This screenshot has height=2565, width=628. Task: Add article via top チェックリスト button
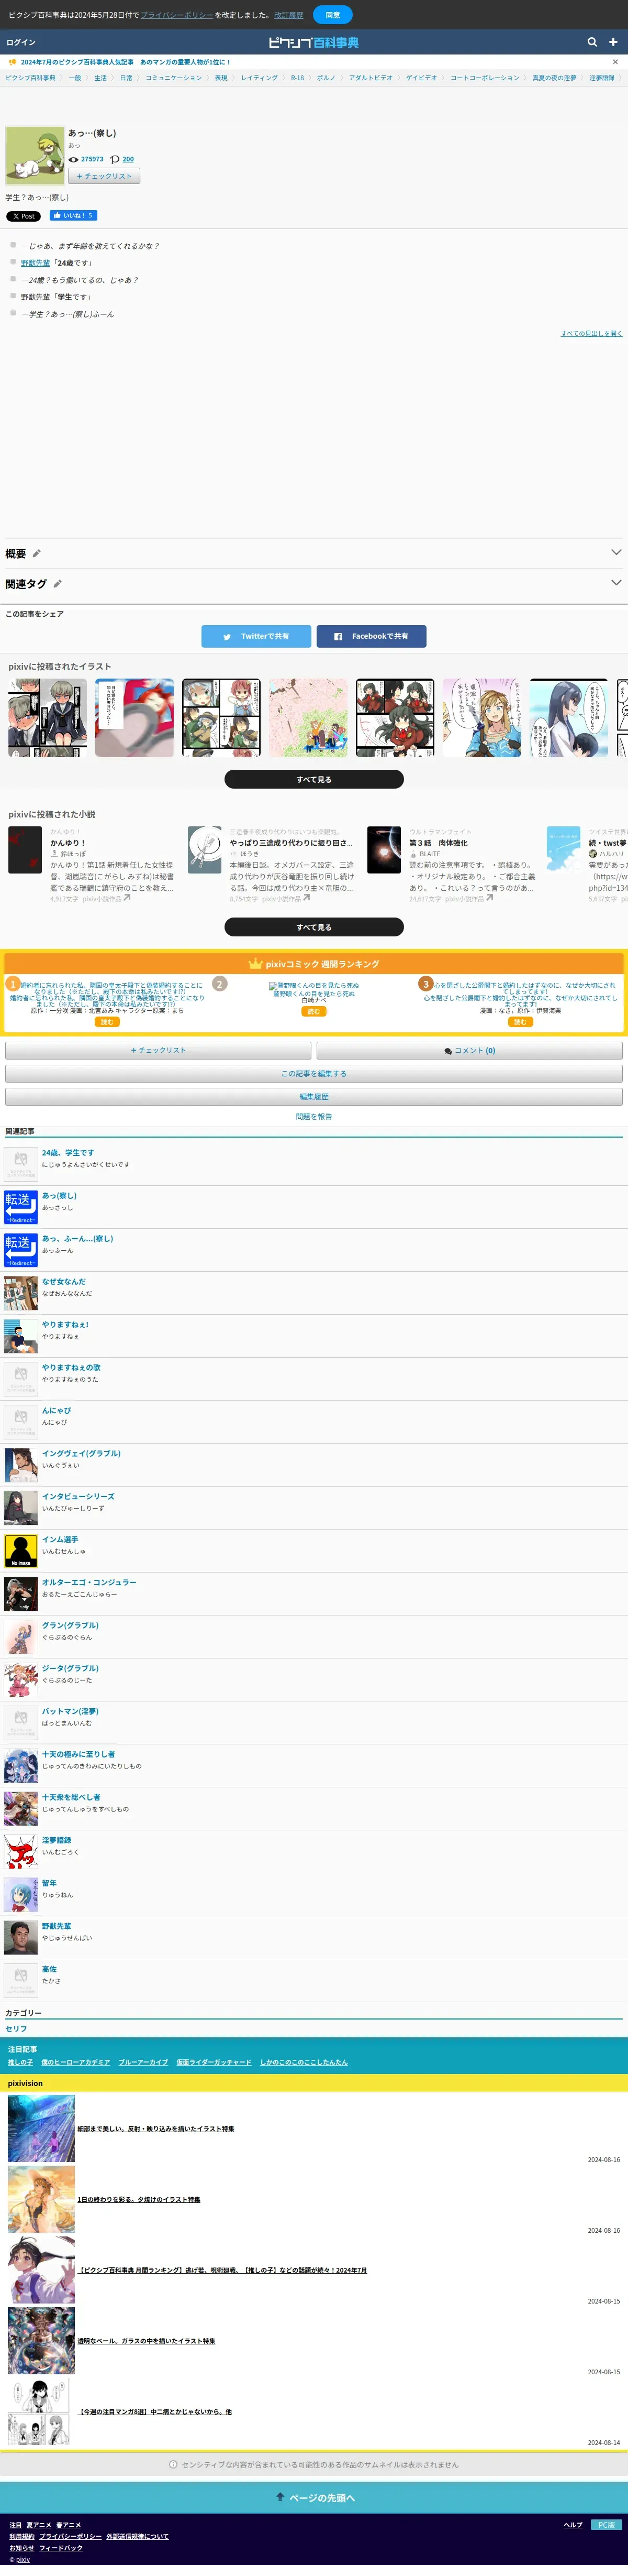[x=103, y=176]
